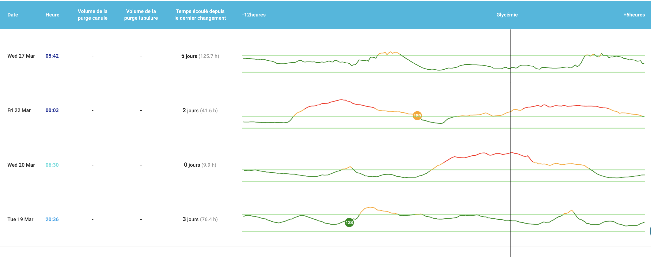Click the -12heures label

click(254, 15)
